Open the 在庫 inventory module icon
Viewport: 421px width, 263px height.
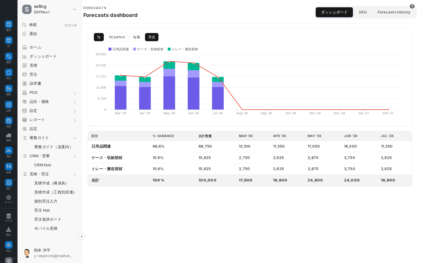pyautogui.click(x=9, y=121)
